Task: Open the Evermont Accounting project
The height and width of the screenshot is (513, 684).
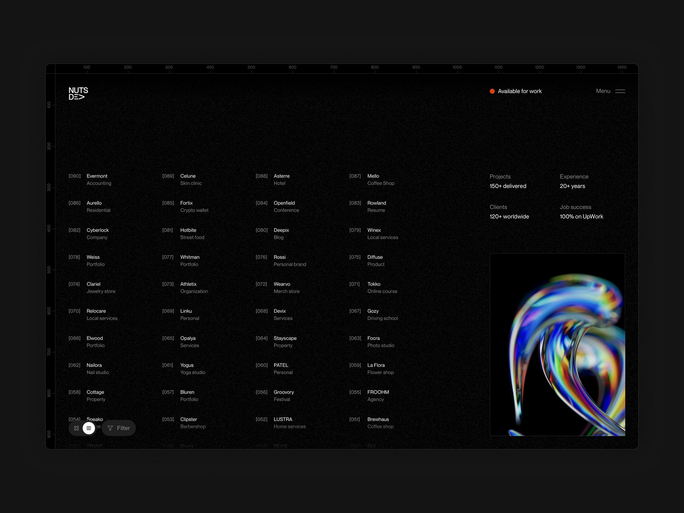Action: pyautogui.click(x=90, y=180)
